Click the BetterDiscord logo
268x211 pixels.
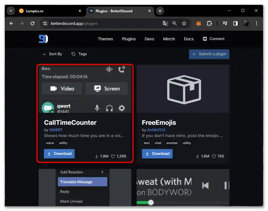pos(43,39)
